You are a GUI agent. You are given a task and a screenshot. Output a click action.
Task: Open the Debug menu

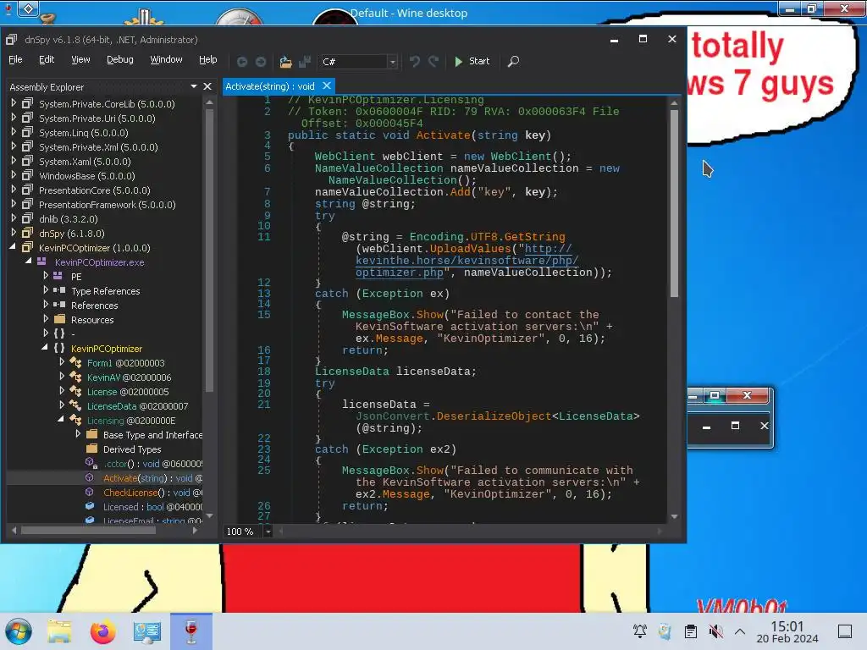(120, 59)
